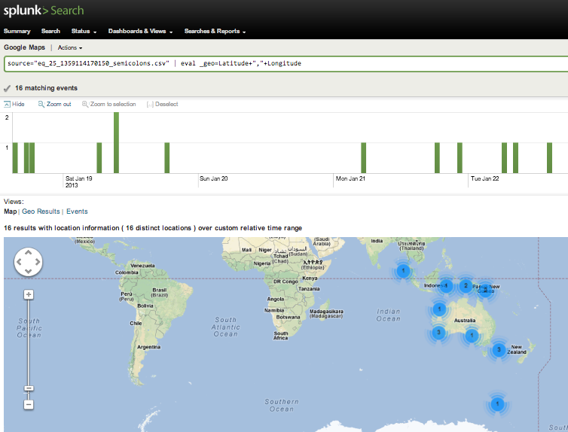Click the southernmost cluster marker on the map

[496, 404]
